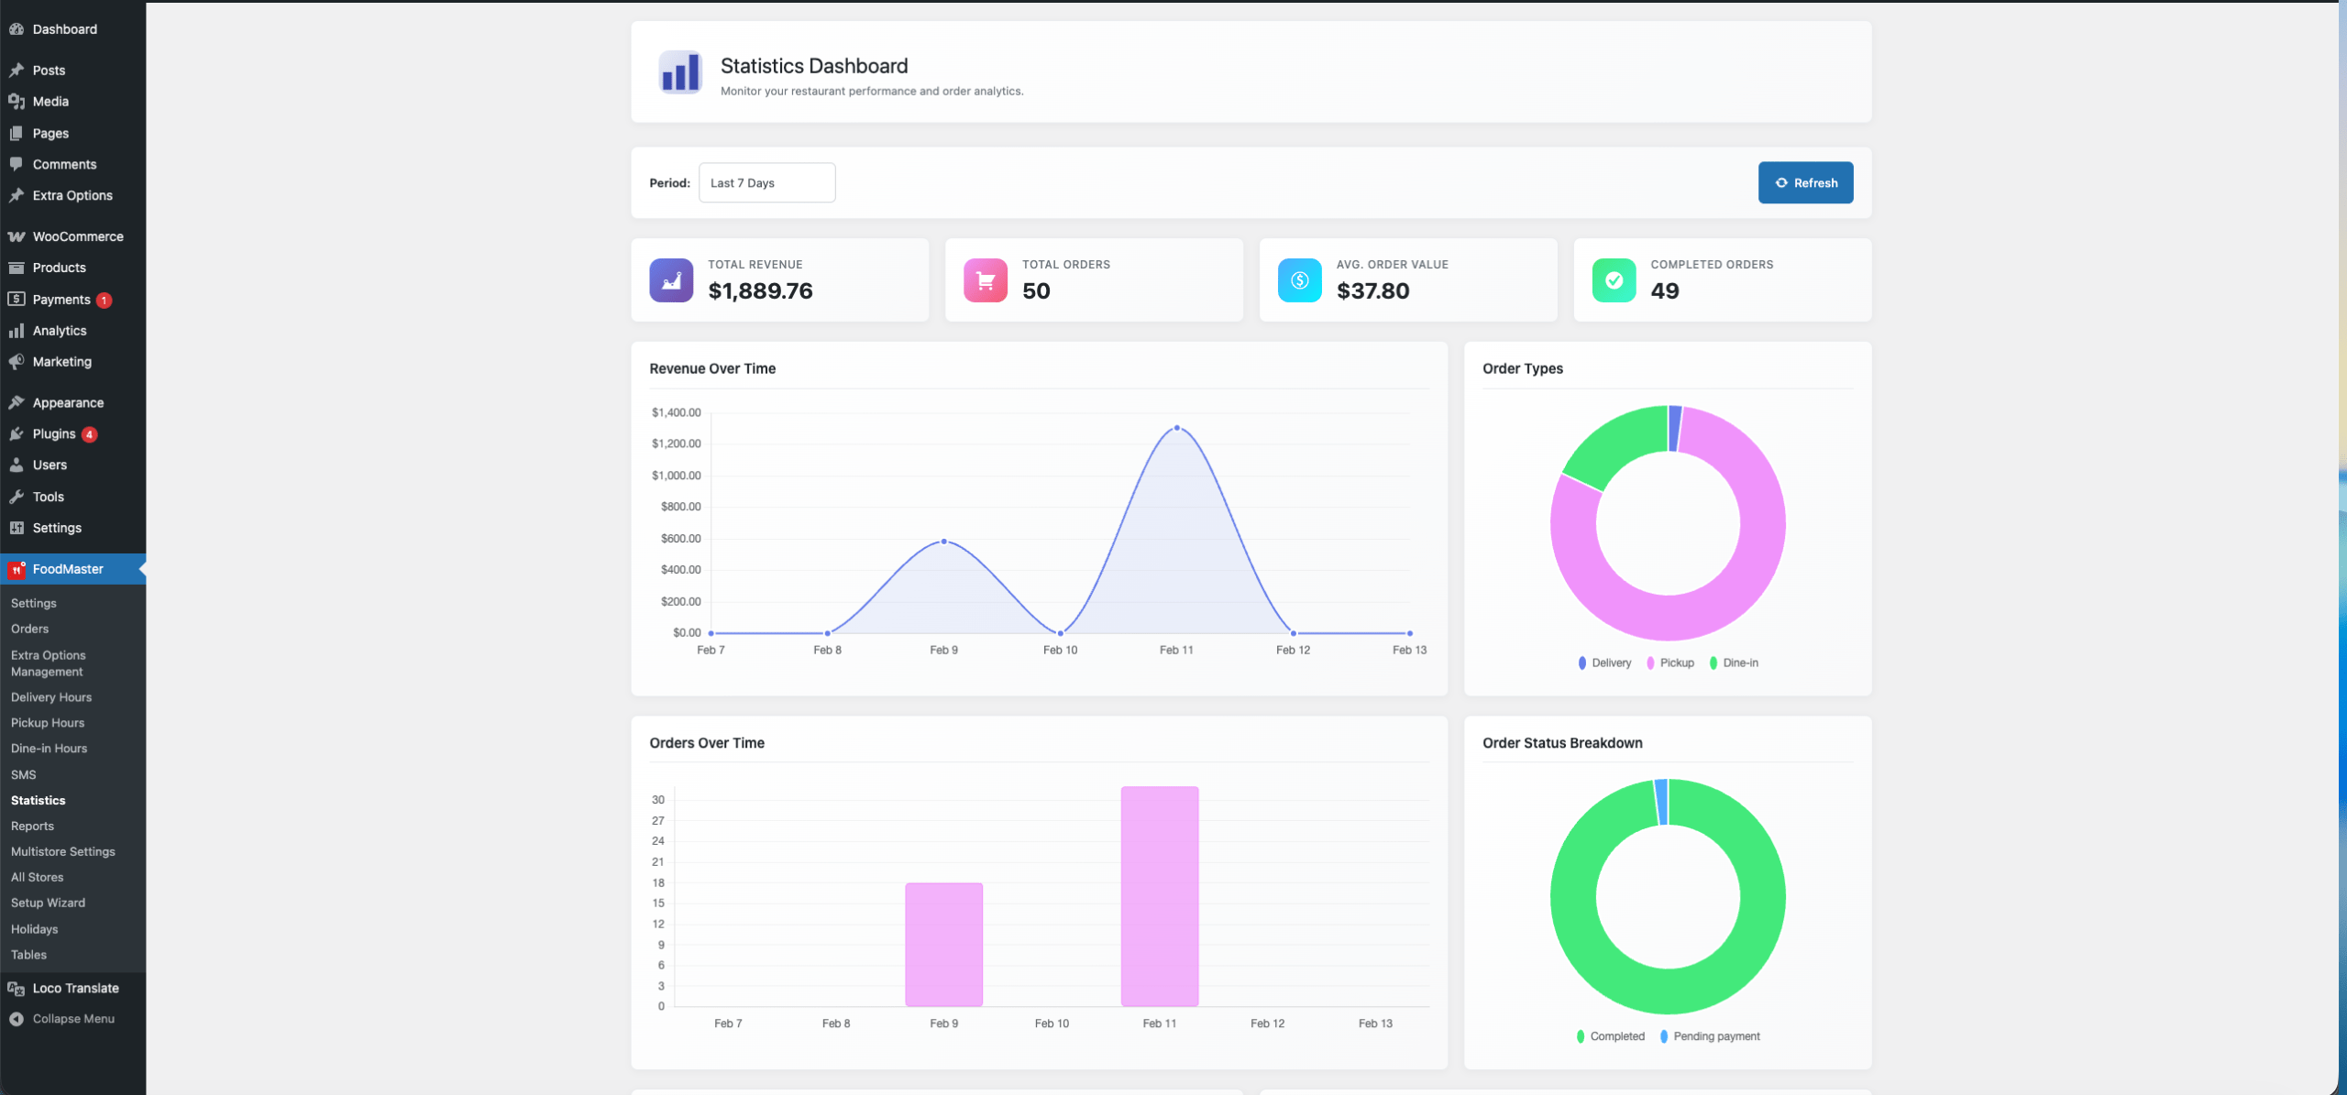
Task: Toggle Pending payment in the status legend
Action: tap(1710, 1036)
